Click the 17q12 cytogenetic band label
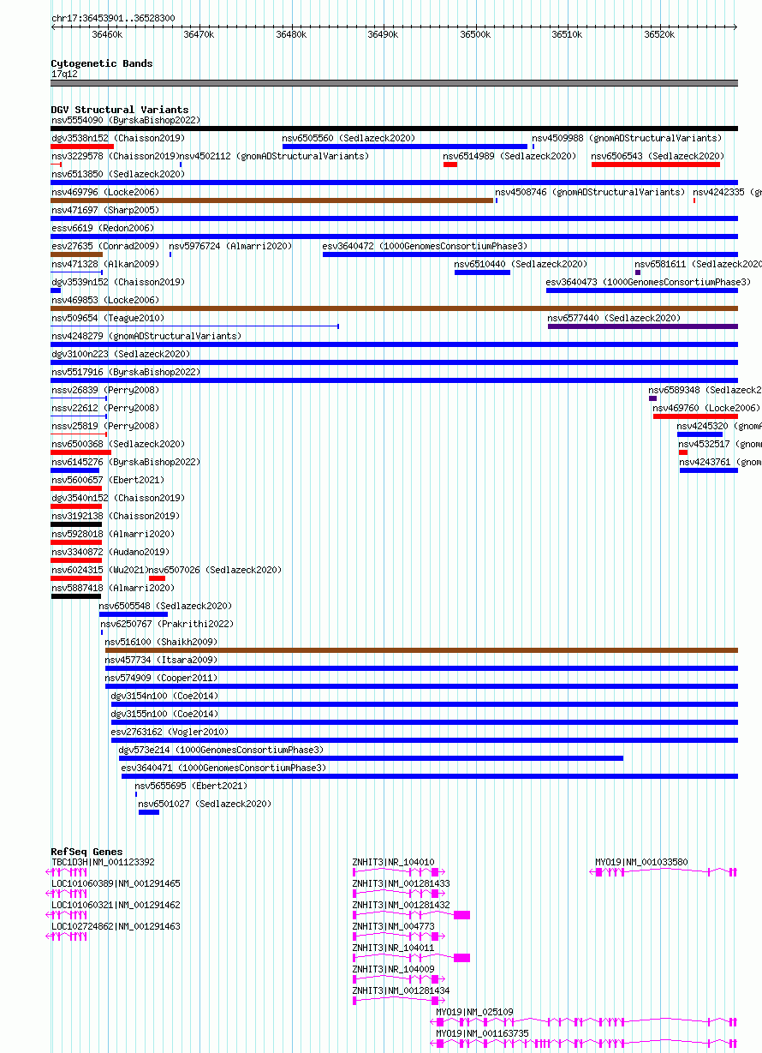This screenshot has width=762, height=1053. point(64,74)
